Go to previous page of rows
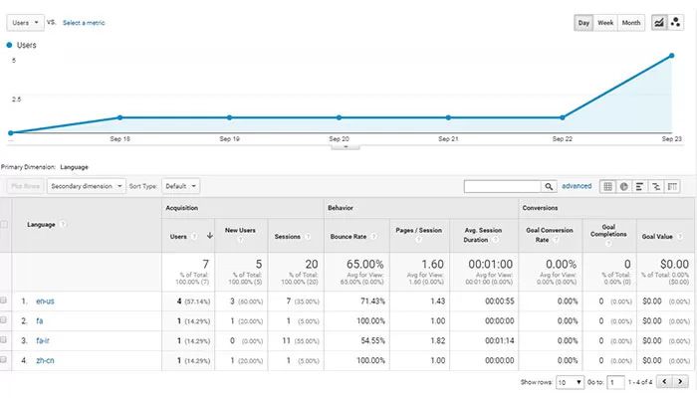Image resolution: width=697 pixels, height=398 pixels. coord(664,381)
